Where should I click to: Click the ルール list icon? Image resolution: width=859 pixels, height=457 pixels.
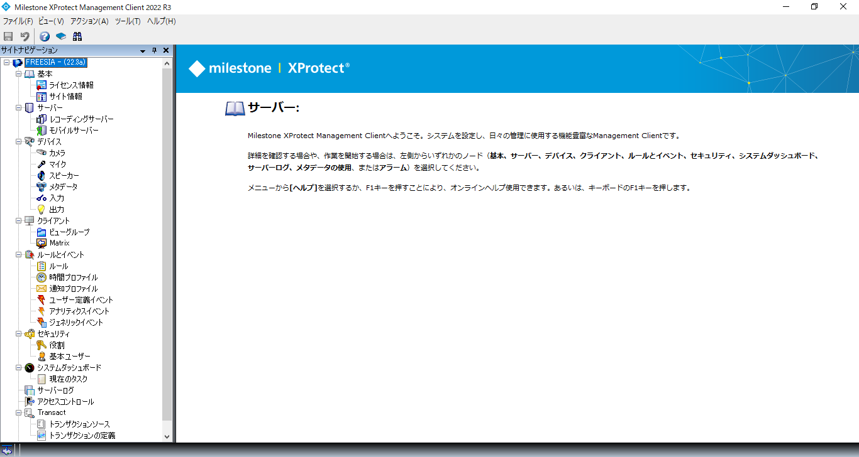click(x=42, y=266)
